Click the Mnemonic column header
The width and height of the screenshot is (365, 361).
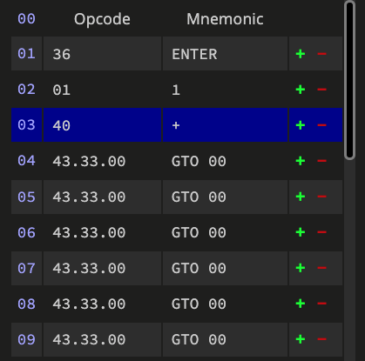click(225, 19)
